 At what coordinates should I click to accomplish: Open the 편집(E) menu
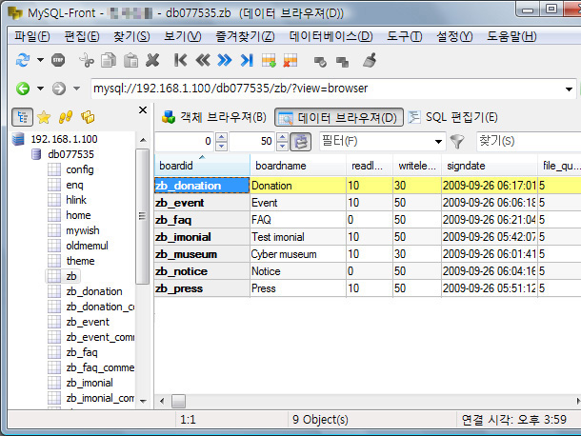[x=82, y=36]
